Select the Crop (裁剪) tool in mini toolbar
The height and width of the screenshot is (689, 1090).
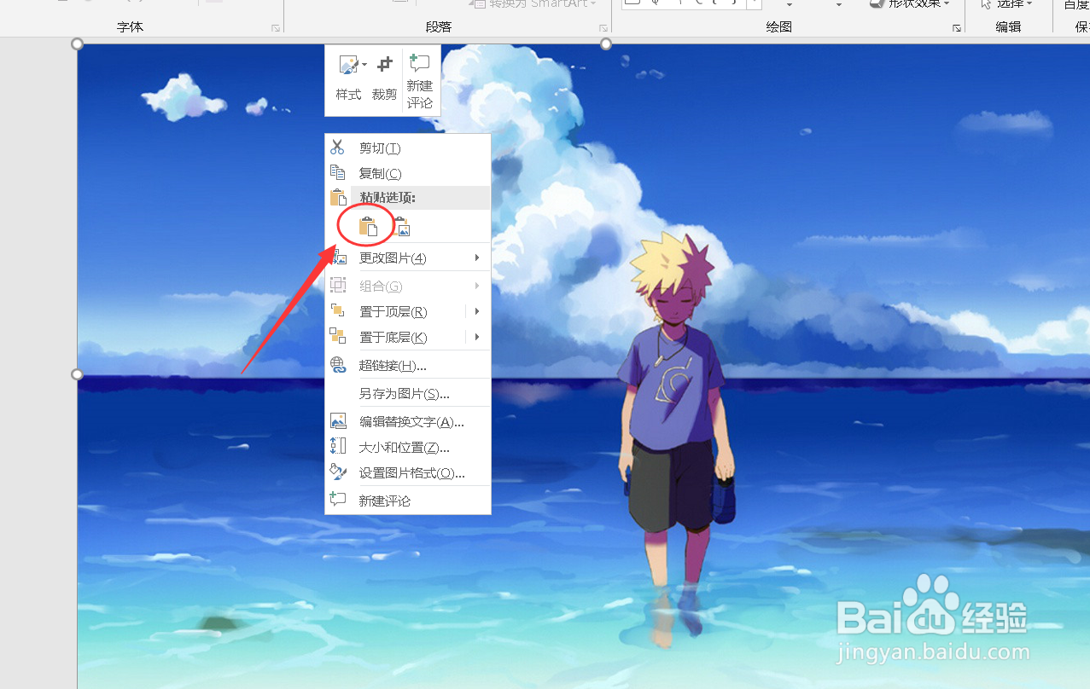[x=385, y=79]
